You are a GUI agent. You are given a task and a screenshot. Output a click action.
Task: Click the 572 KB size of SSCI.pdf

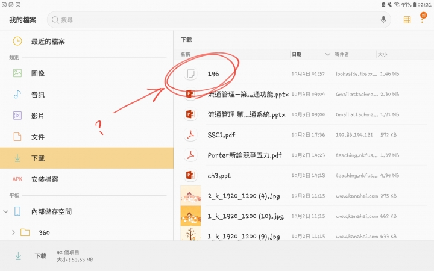tap(388, 135)
